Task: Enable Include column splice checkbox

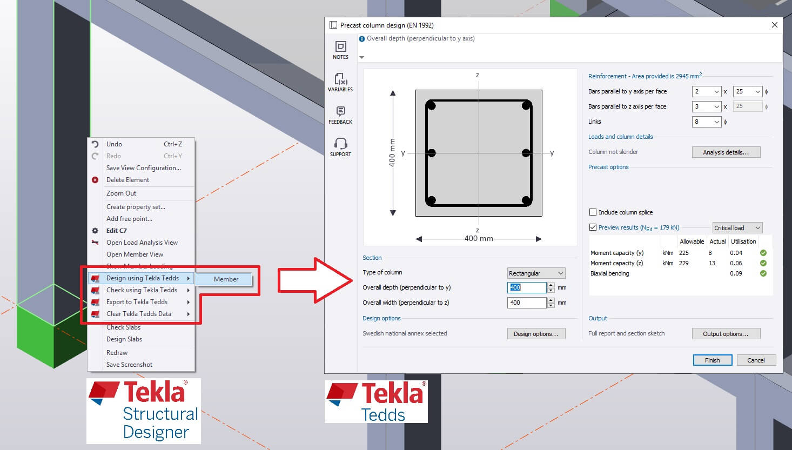Action: (593, 212)
